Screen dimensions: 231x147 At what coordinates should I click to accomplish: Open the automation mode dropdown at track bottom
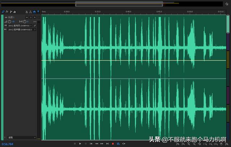click(21, 137)
